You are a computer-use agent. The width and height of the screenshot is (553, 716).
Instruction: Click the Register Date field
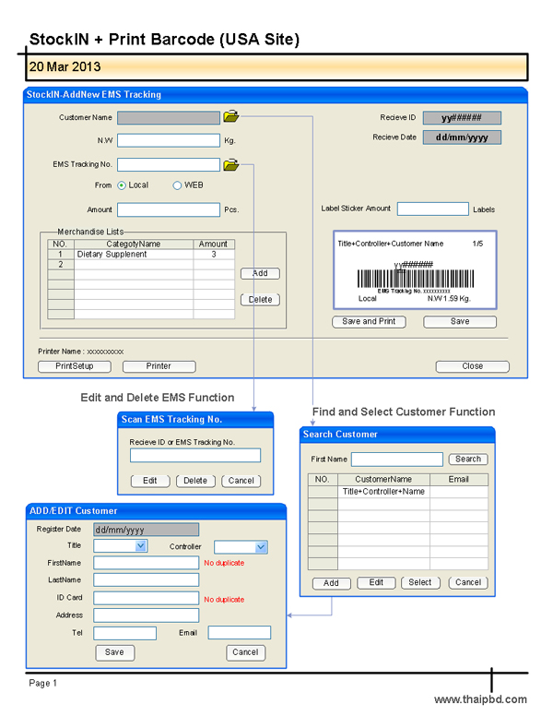(x=146, y=530)
